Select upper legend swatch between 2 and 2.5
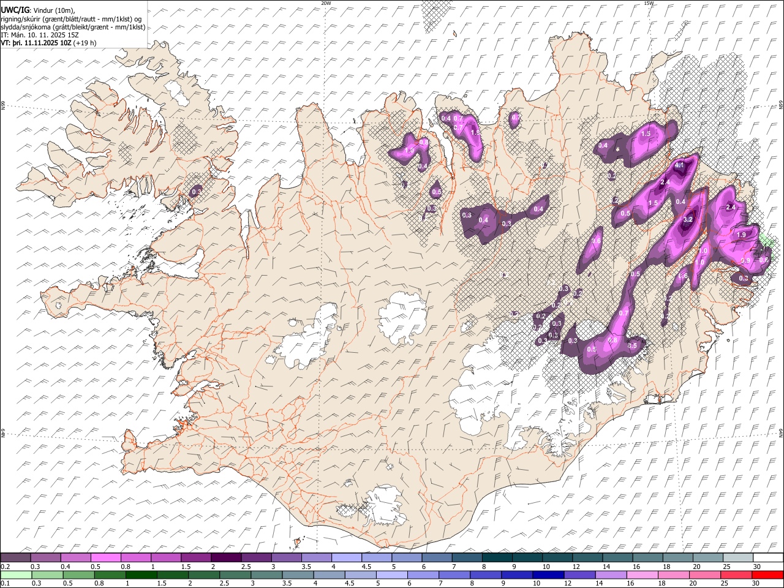The height and width of the screenshot is (588, 784). 226,558
